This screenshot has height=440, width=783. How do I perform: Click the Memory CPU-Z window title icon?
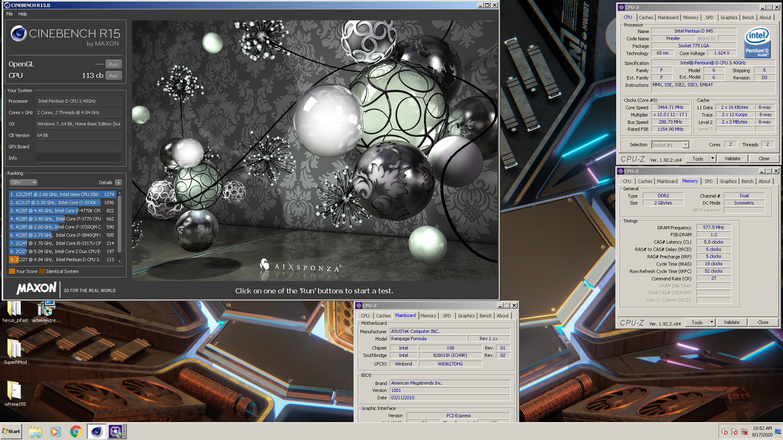621,171
